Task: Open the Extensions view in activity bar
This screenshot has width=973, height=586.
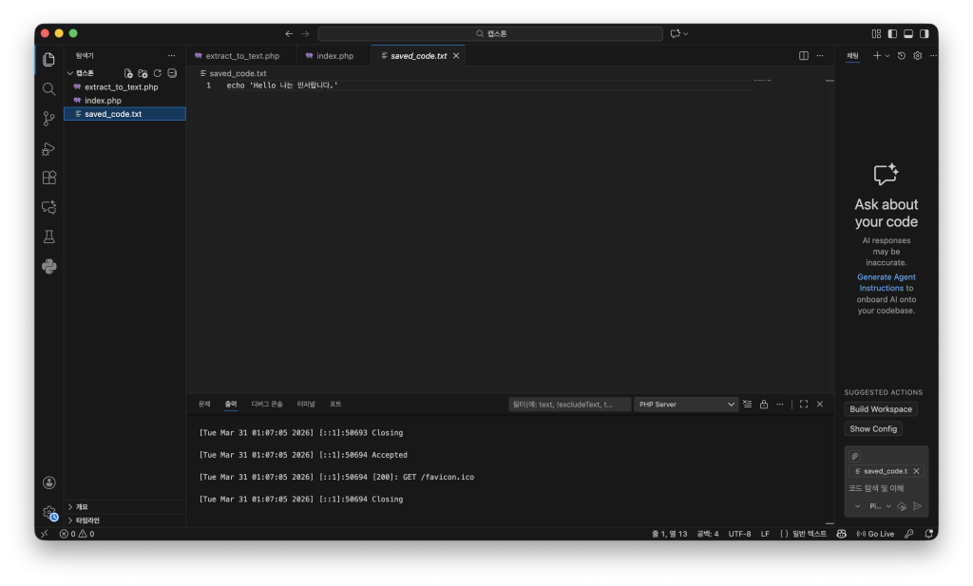Action: (x=49, y=178)
